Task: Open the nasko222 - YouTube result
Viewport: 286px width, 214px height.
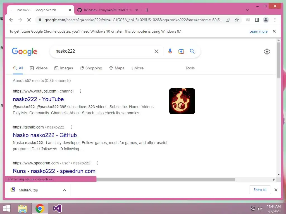Action: (38, 99)
